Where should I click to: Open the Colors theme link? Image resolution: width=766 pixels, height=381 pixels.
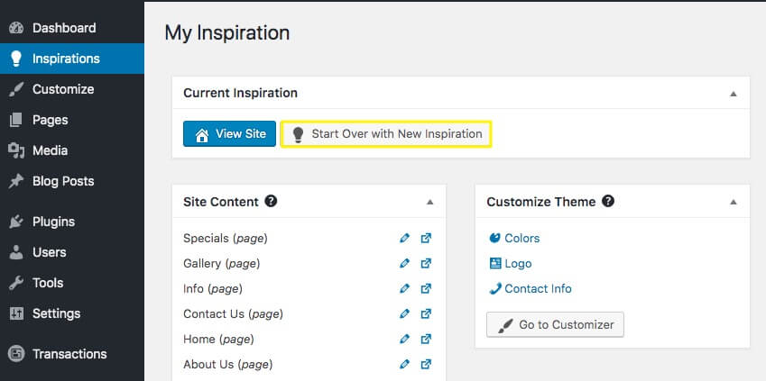(521, 239)
